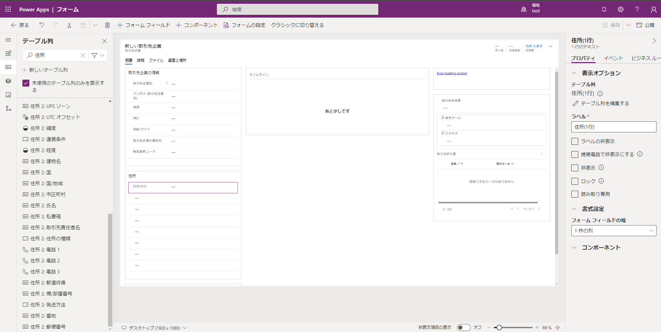Open the 詳細 tab on the form
The height and width of the screenshot is (332, 661).
tap(140, 60)
